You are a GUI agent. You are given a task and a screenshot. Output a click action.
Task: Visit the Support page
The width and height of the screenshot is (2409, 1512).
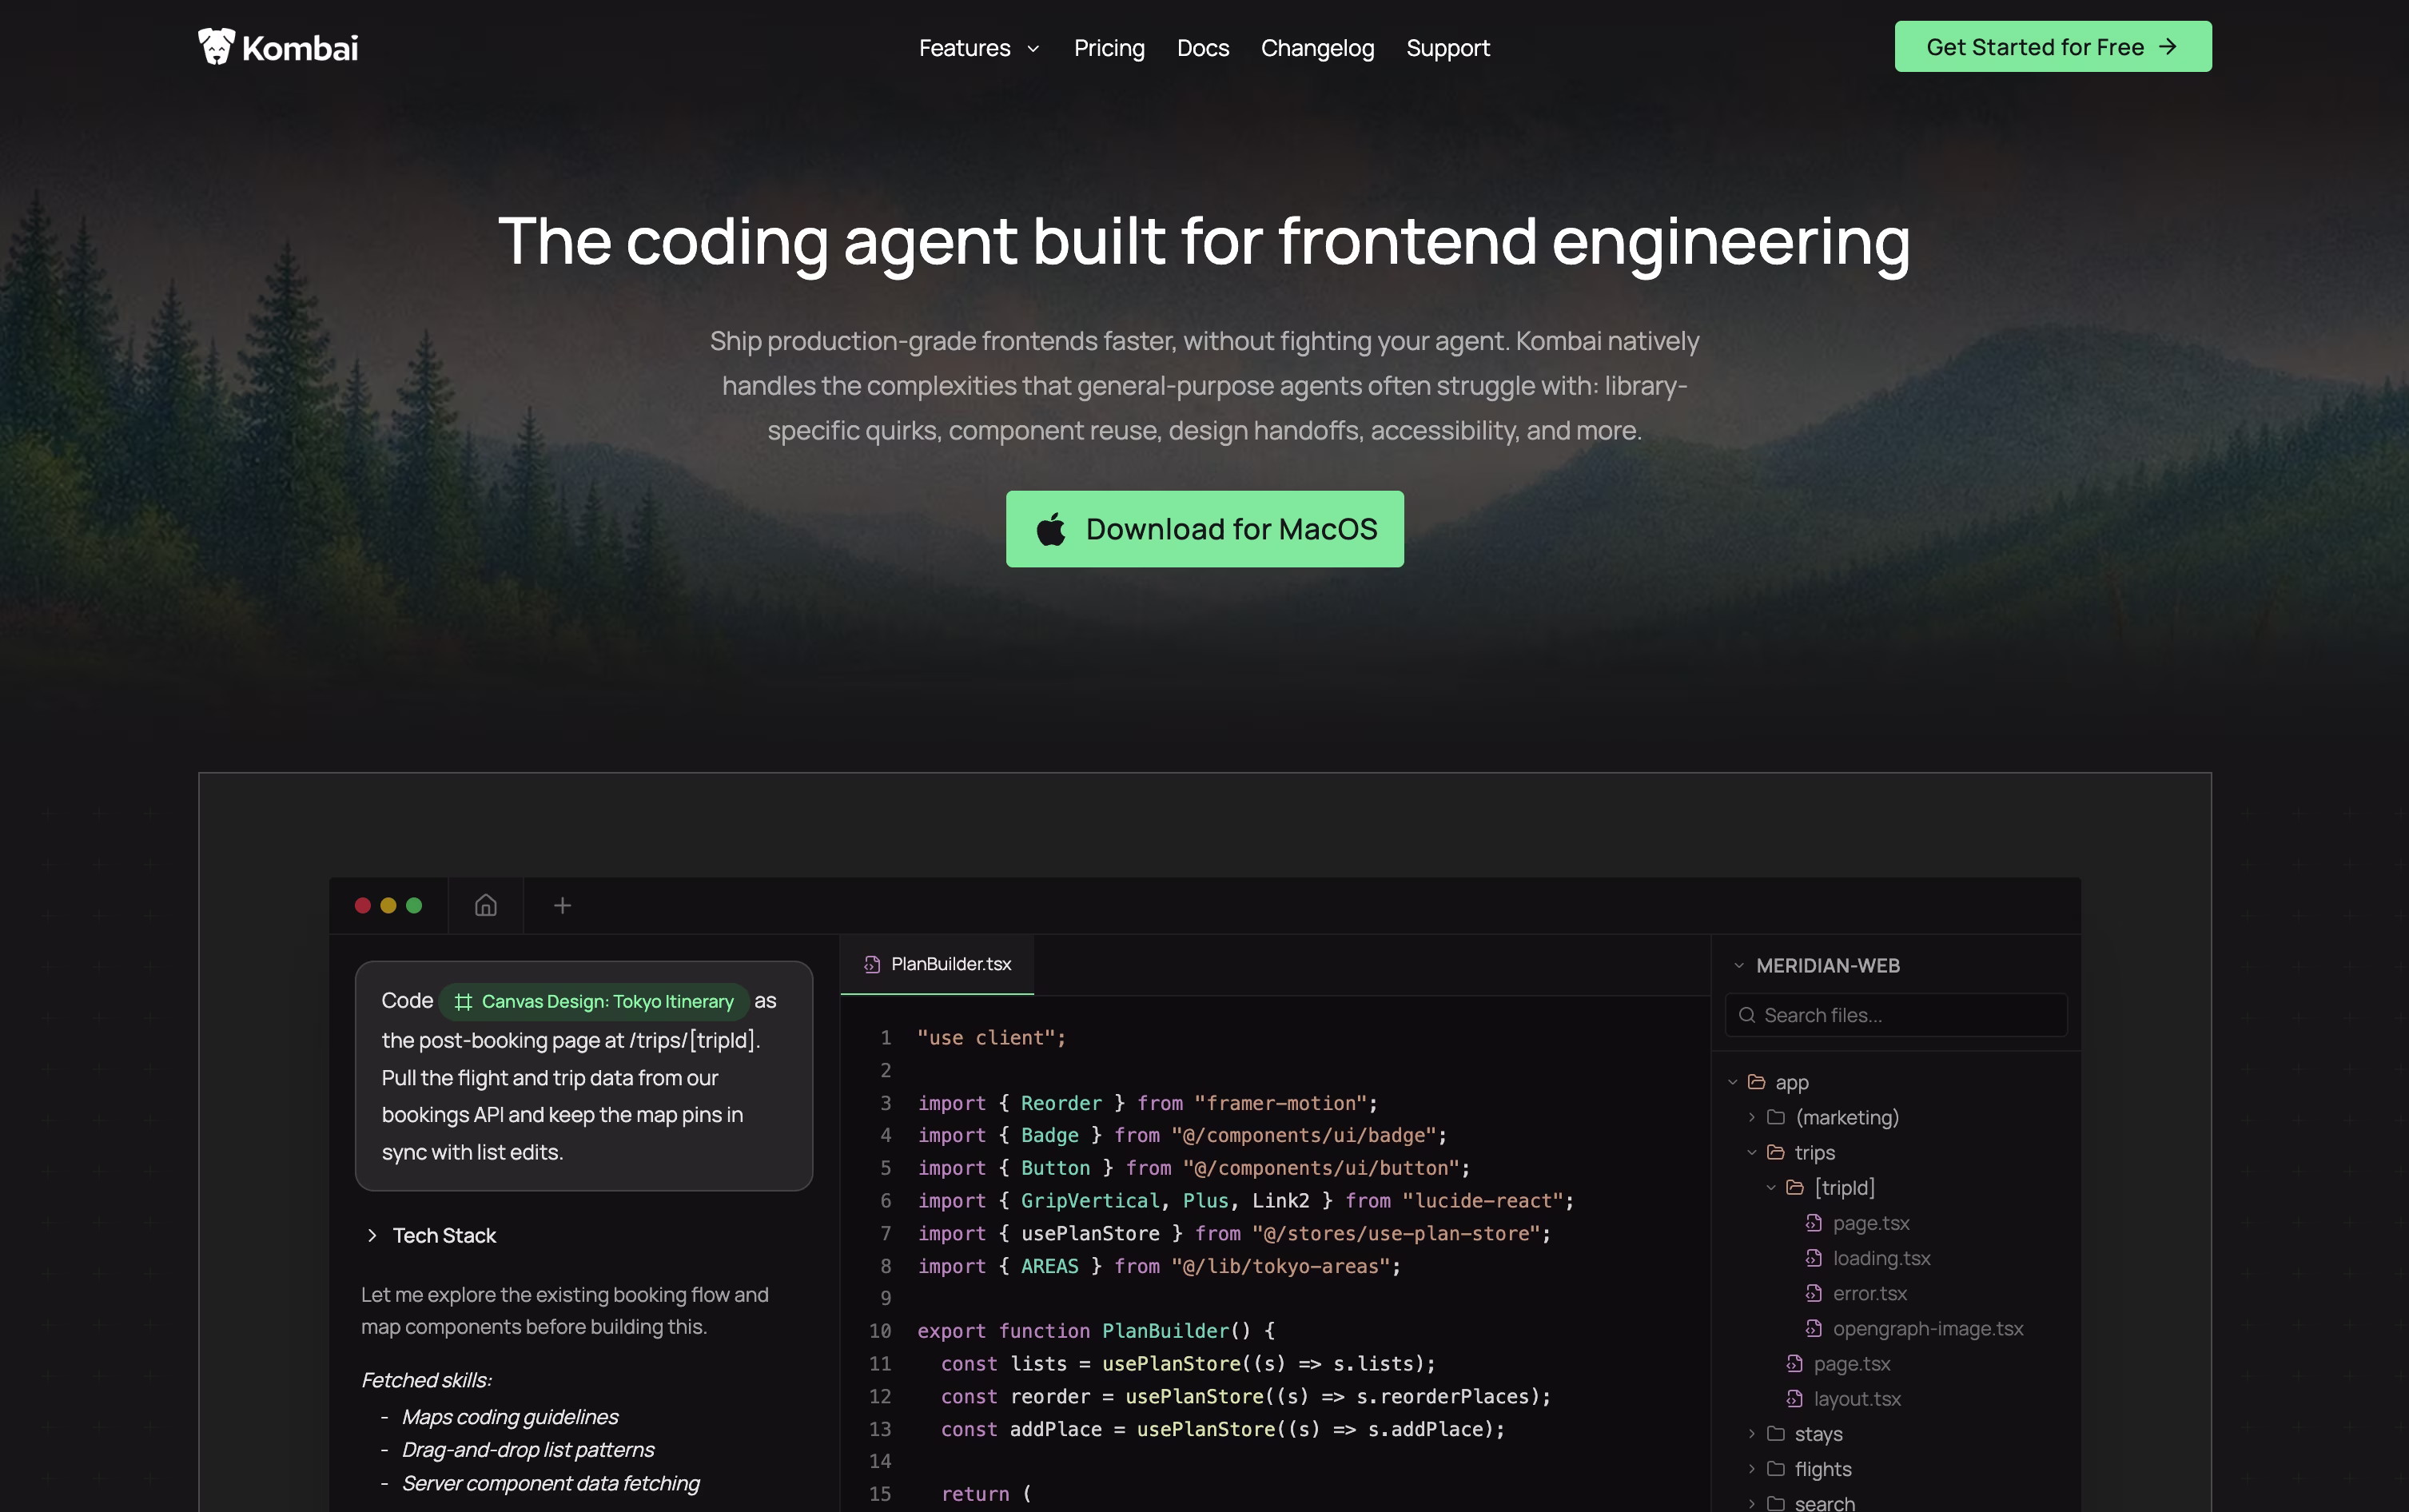[1448, 48]
